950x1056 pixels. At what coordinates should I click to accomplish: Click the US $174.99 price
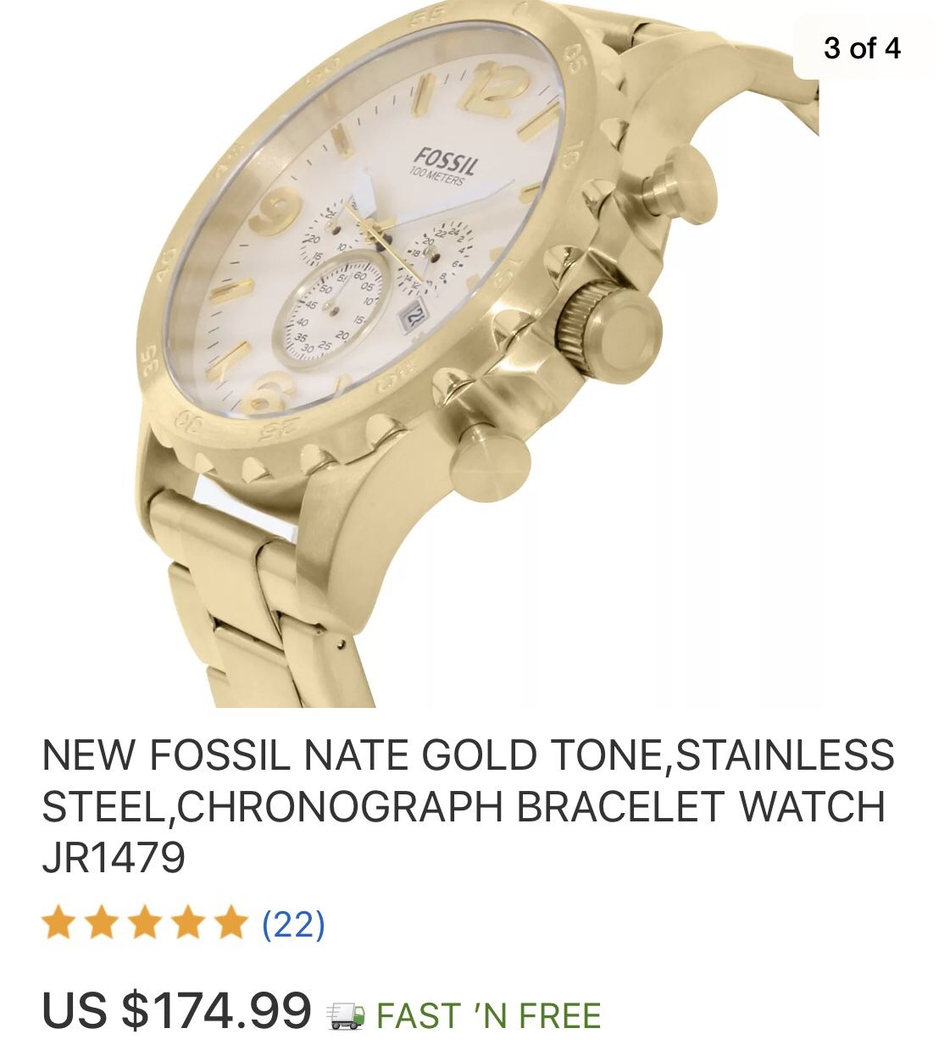(x=177, y=1010)
